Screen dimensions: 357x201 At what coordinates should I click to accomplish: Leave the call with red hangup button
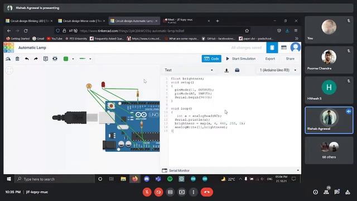207,192
